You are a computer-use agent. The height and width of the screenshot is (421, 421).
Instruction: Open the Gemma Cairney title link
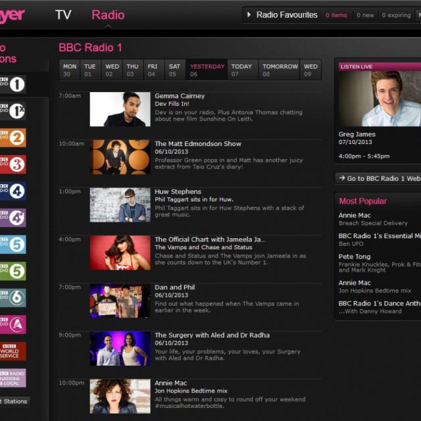click(x=180, y=96)
